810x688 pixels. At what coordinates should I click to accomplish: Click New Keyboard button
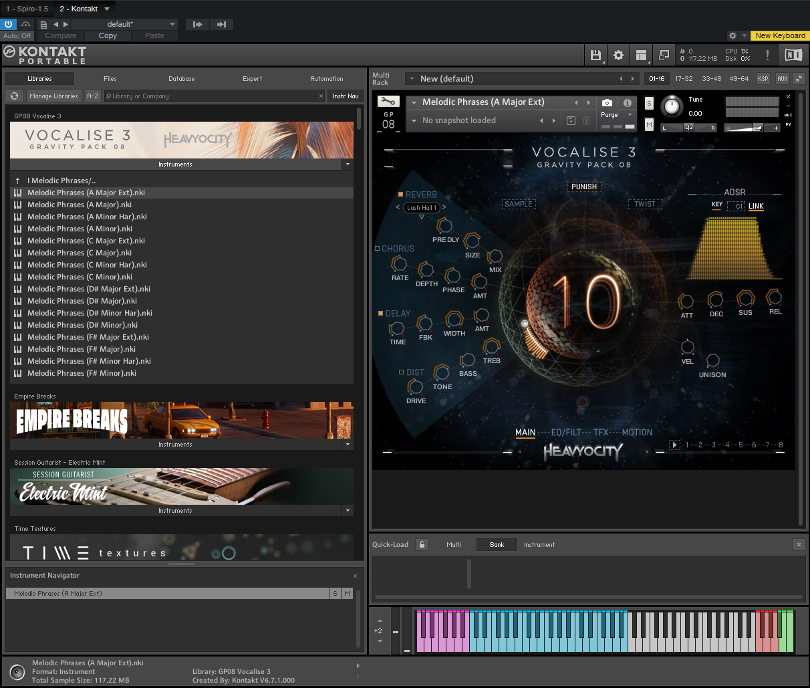[x=781, y=35]
